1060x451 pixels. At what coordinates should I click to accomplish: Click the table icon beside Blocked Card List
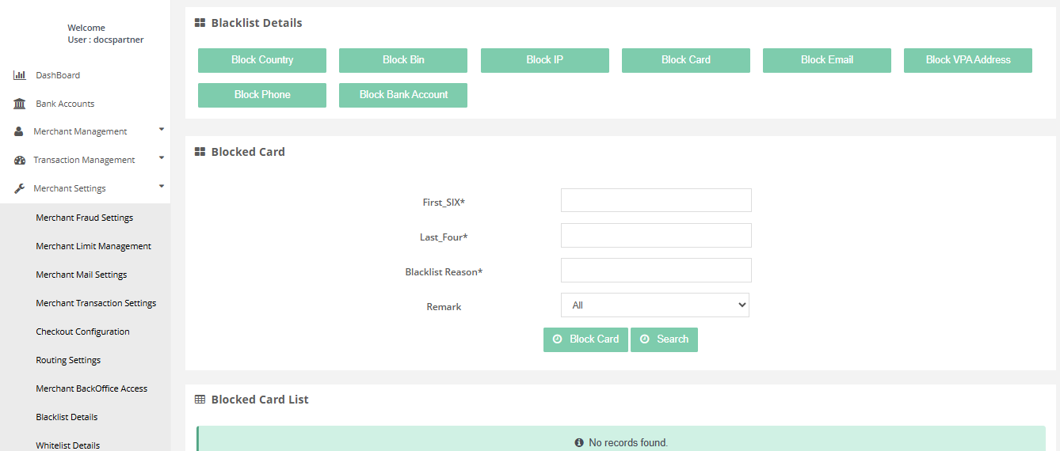tap(200, 400)
